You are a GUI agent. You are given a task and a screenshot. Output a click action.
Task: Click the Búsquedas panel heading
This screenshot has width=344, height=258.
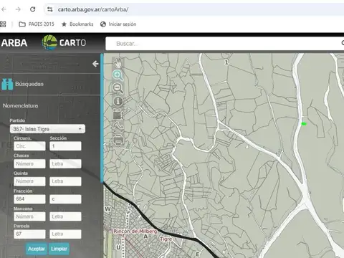29,84
